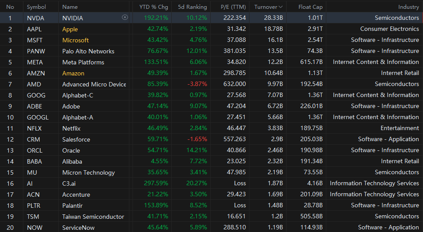
Task: Select the C3.ai name cell
Action: [69, 184]
